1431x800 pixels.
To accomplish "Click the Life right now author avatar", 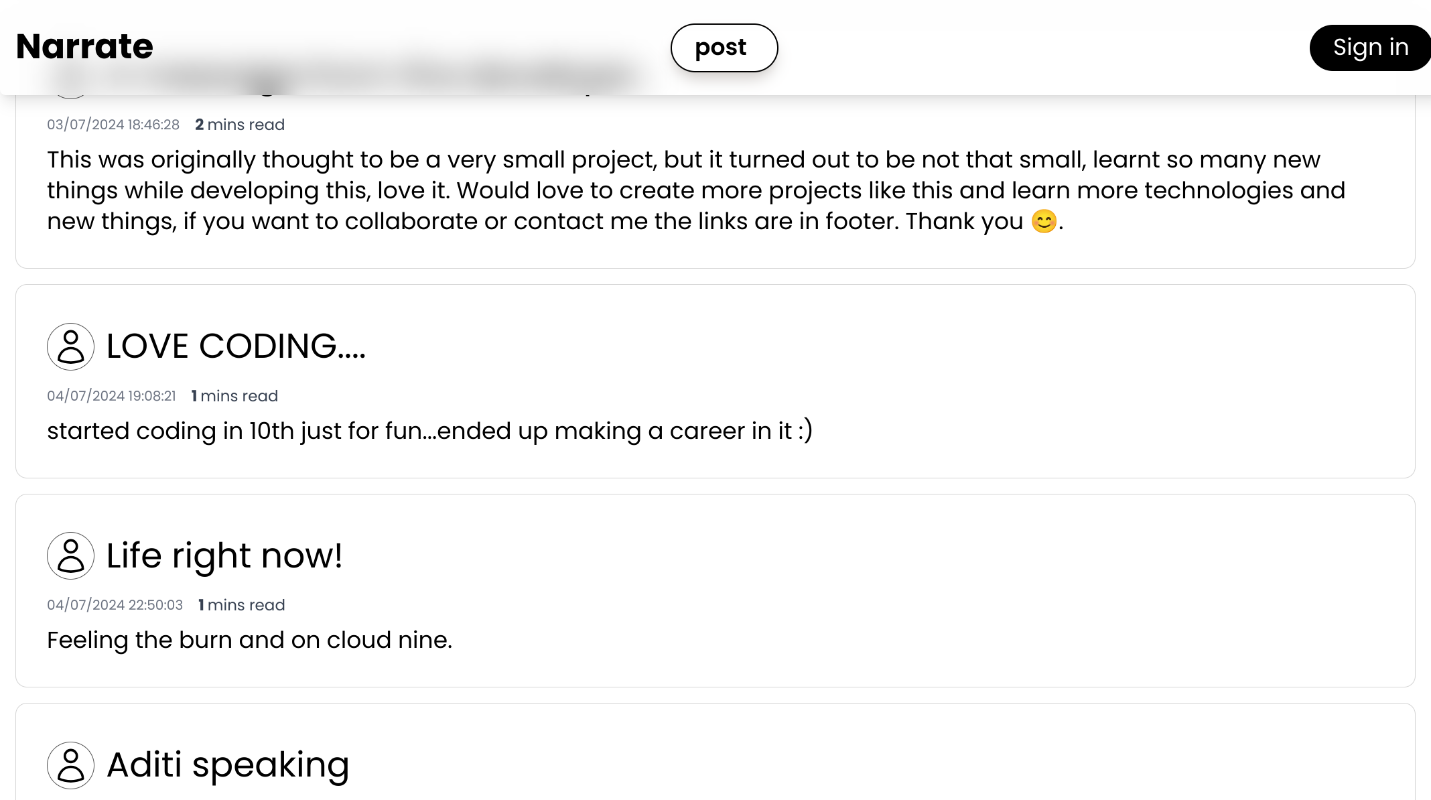I will [x=70, y=555].
